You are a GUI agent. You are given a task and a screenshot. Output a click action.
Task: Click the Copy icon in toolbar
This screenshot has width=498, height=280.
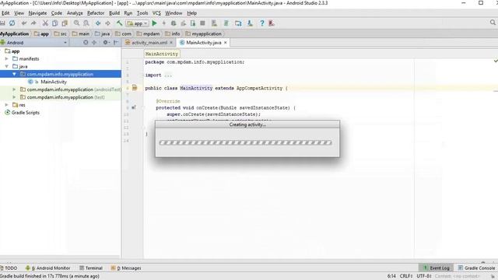tap(55, 23)
